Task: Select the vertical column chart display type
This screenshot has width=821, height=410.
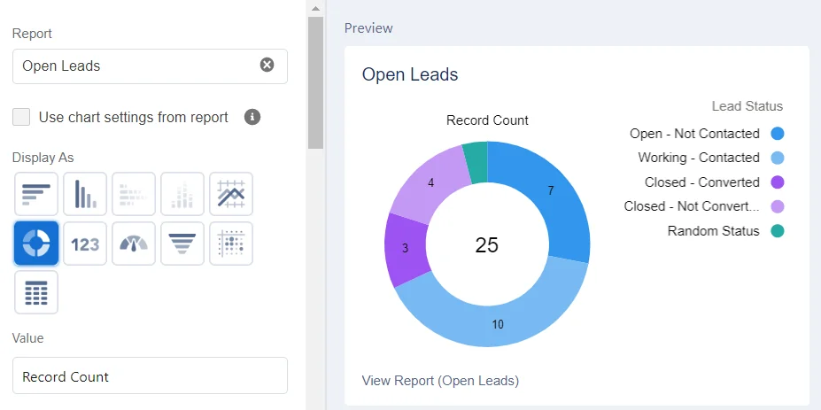Action: 85,194
